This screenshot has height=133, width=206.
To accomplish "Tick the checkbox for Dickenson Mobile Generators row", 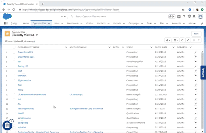I will point(14,95).
